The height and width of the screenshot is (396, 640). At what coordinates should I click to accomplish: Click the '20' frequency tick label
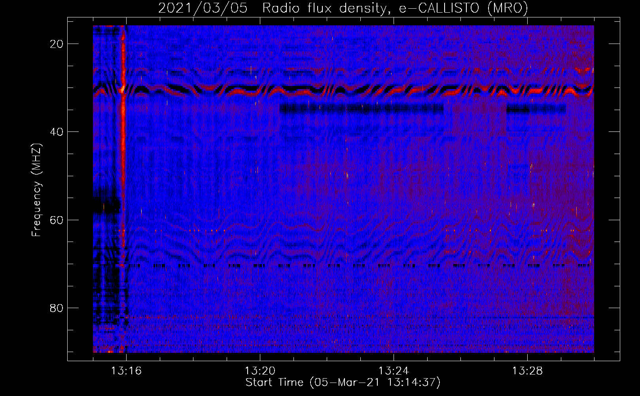57,44
